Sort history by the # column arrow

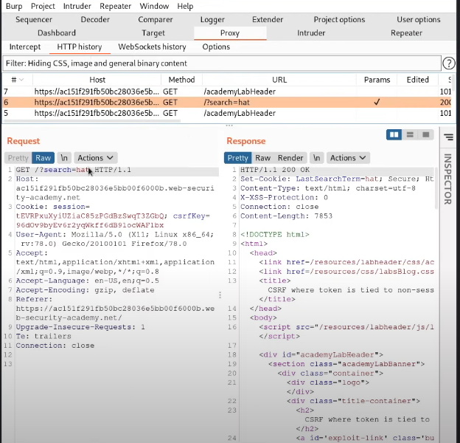point(21,80)
